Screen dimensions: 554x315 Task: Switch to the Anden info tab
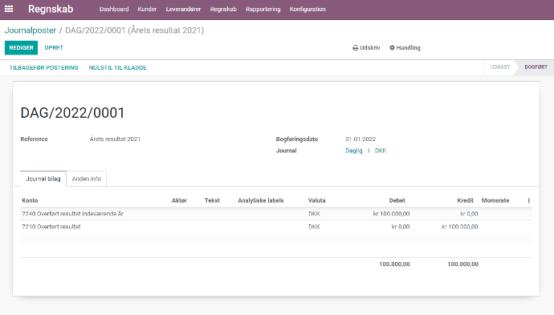86,179
